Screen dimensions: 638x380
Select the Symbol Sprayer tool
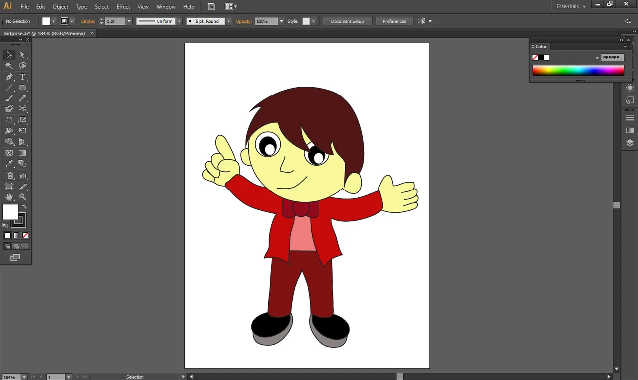coord(9,175)
